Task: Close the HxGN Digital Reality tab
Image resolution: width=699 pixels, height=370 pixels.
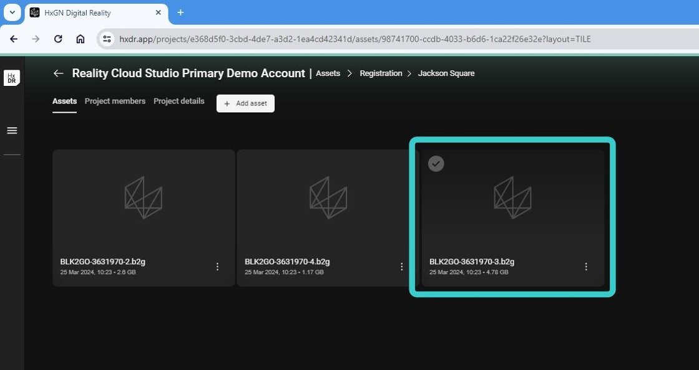Action: 159,13
